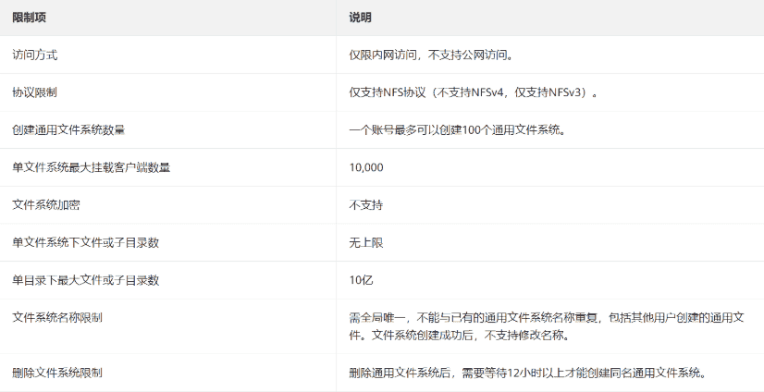Select the 协议限制 cell

pyautogui.click(x=35, y=92)
